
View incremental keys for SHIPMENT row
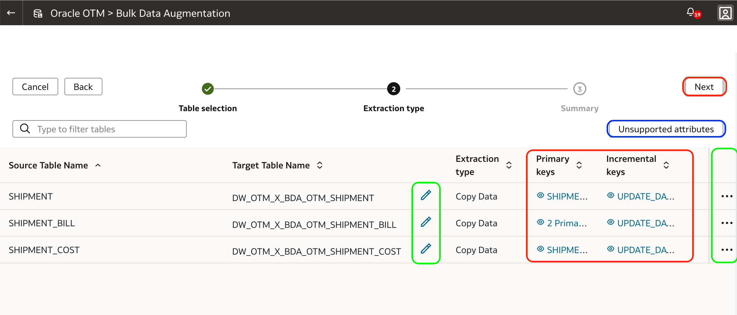coord(641,196)
